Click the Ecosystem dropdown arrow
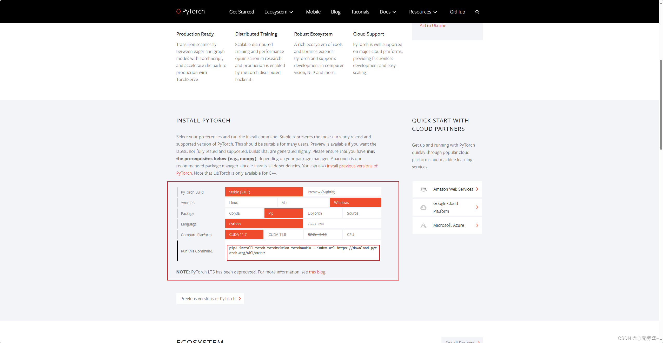Image resolution: width=663 pixels, height=343 pixels. [x=291, y=12]
